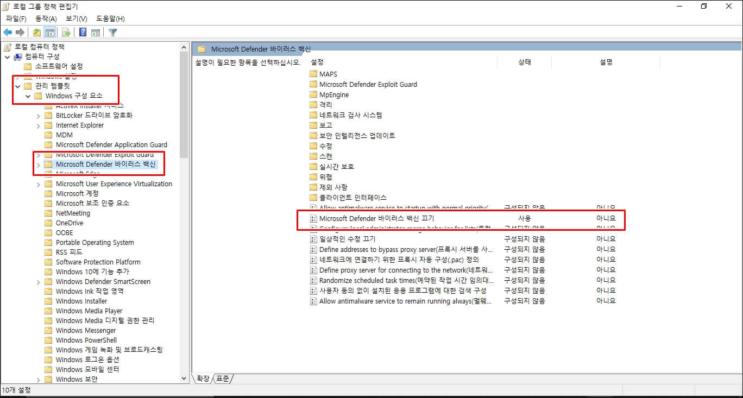Collapse the Windows 구성 요소 node
The height and width of the screenshot is (398, 743).
point(28,96)
